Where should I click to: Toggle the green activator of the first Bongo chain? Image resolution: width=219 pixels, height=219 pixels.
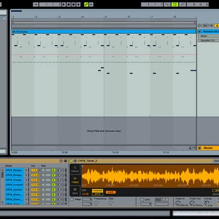click(53, 170)
